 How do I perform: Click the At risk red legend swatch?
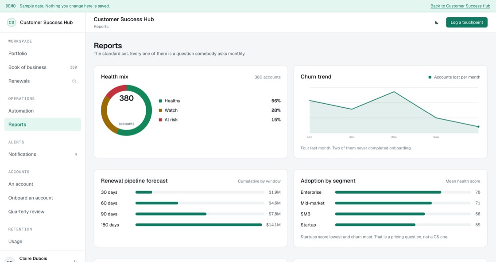[160, 120]
